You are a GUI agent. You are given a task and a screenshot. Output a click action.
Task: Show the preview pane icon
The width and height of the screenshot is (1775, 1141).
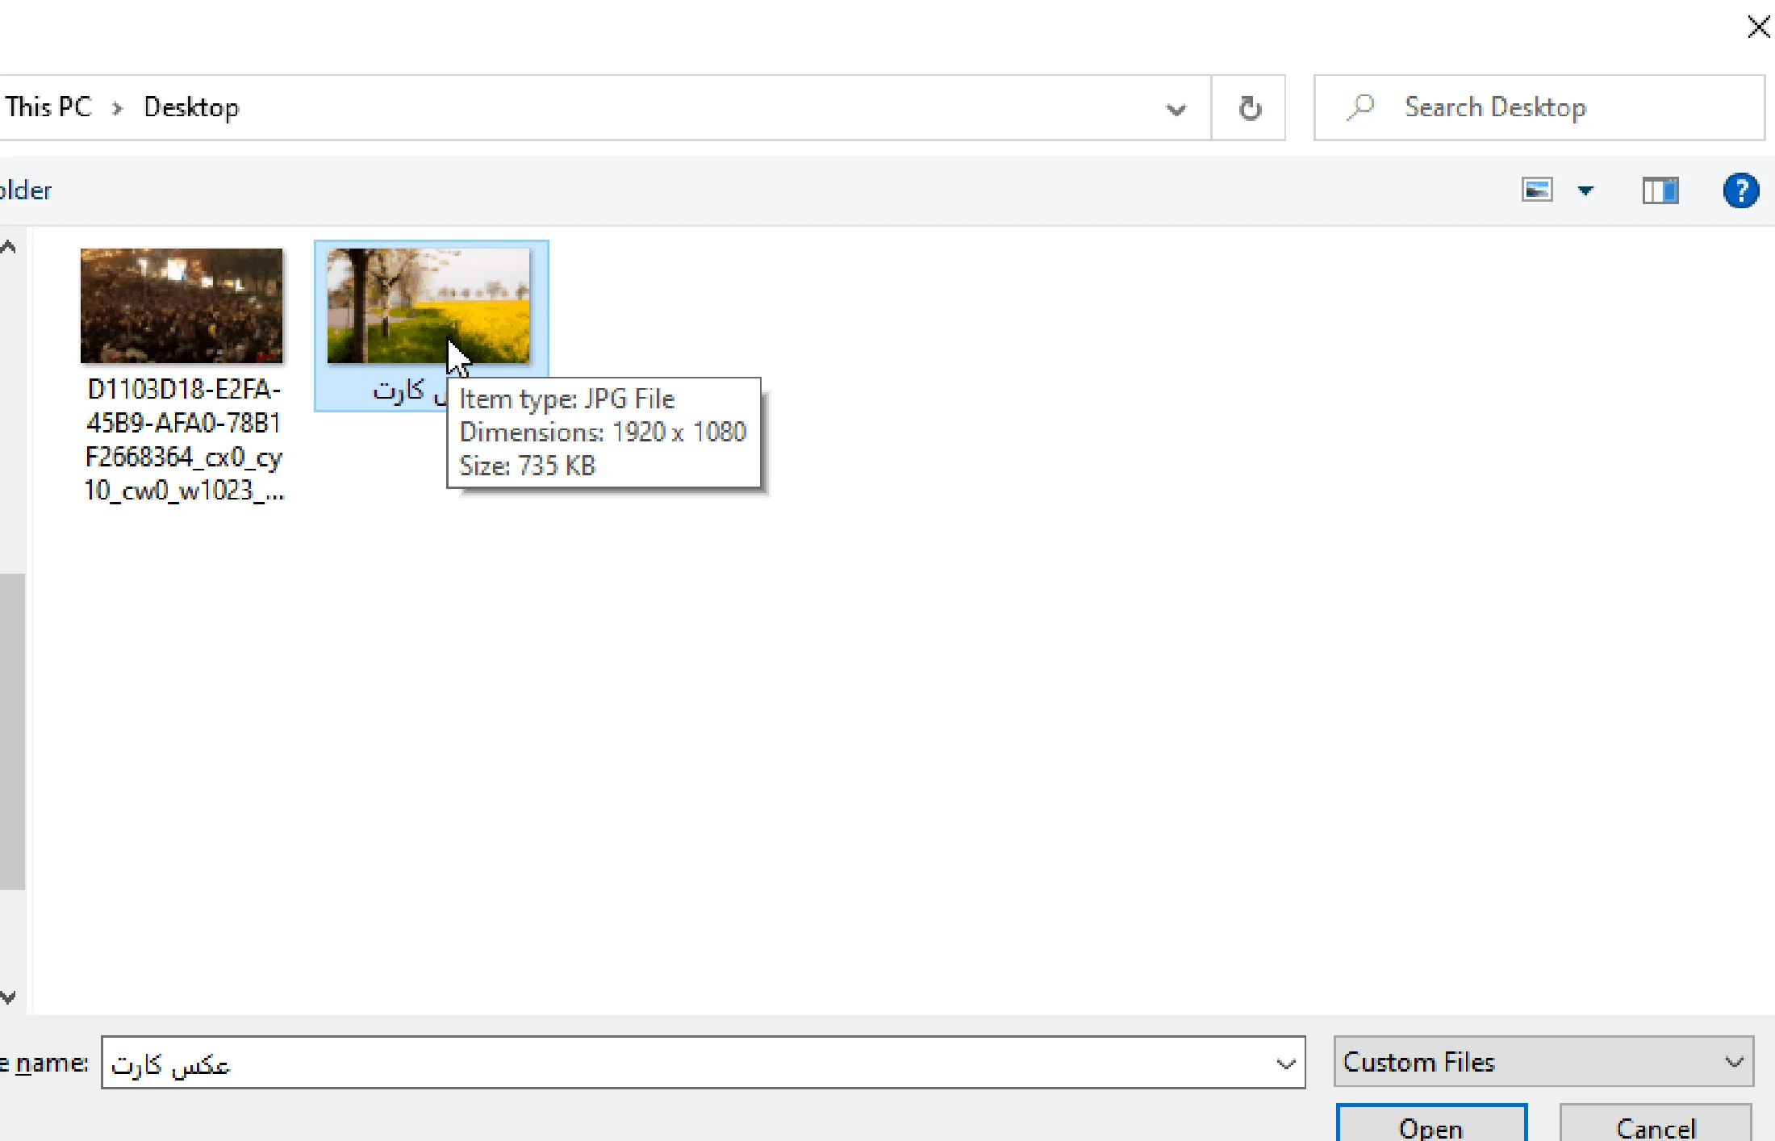1660,191
